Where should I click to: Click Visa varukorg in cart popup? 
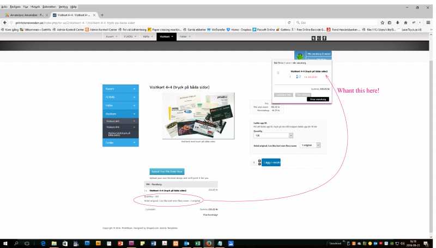click(318, 99)
